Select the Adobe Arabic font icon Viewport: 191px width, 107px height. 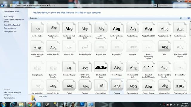(x=37, y=28)
